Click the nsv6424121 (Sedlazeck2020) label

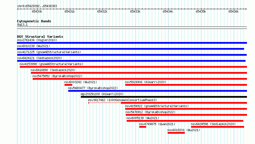click(x=40, y=58)
